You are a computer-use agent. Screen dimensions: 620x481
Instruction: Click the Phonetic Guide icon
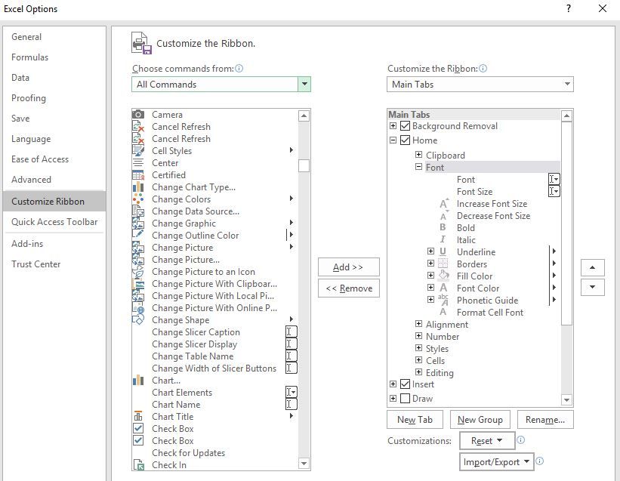pos(443,300)
